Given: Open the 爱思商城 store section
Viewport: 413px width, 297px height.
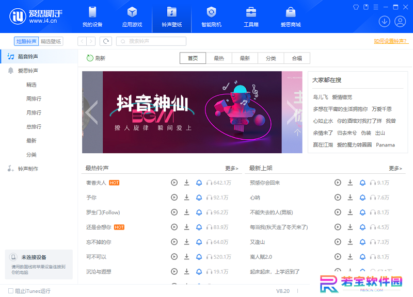Looking at the screenshot, I should pyautogui.click(x=291, y=16).
